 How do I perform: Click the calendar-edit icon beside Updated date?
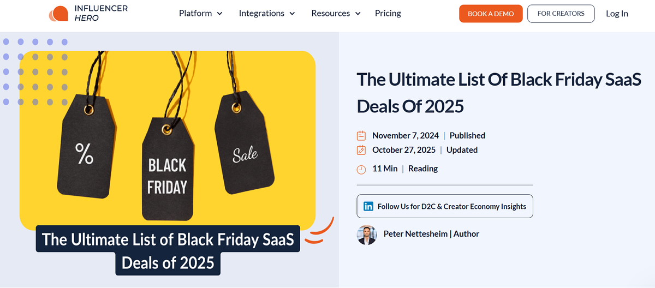coord(361,150)
